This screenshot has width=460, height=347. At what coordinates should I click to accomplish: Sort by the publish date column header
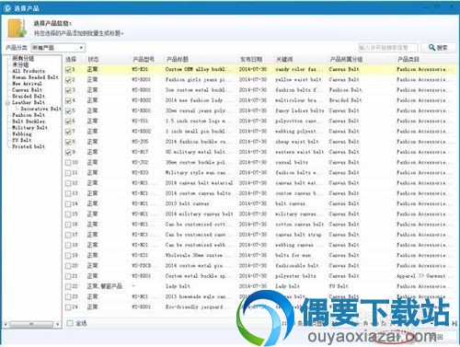(x=251, y=59)
